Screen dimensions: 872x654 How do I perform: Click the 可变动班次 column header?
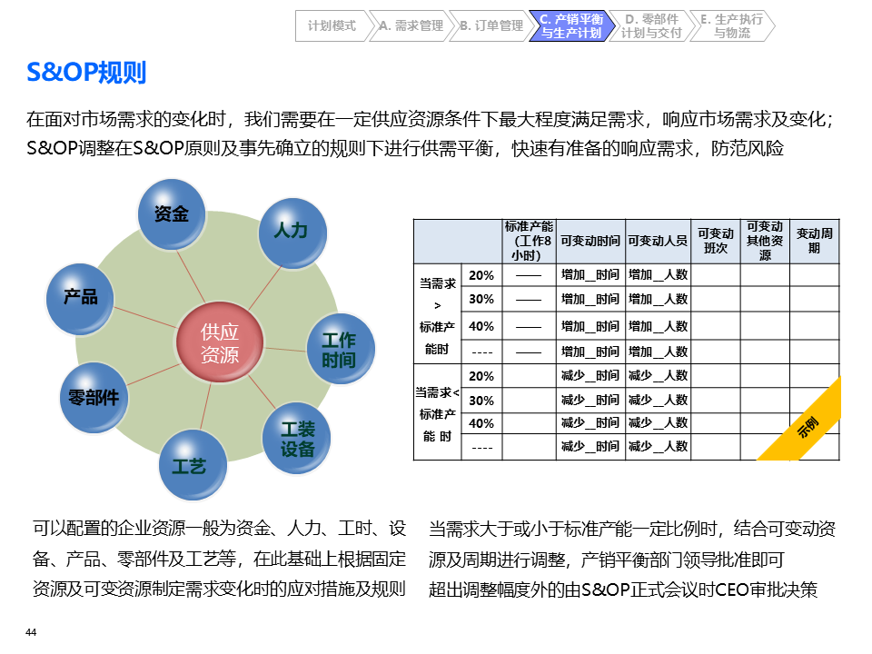point(716,242)
